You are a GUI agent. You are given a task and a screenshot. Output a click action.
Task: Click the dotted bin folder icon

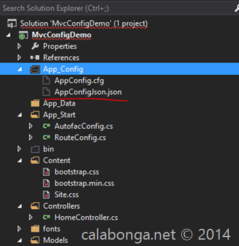click(x=35, y=149)
